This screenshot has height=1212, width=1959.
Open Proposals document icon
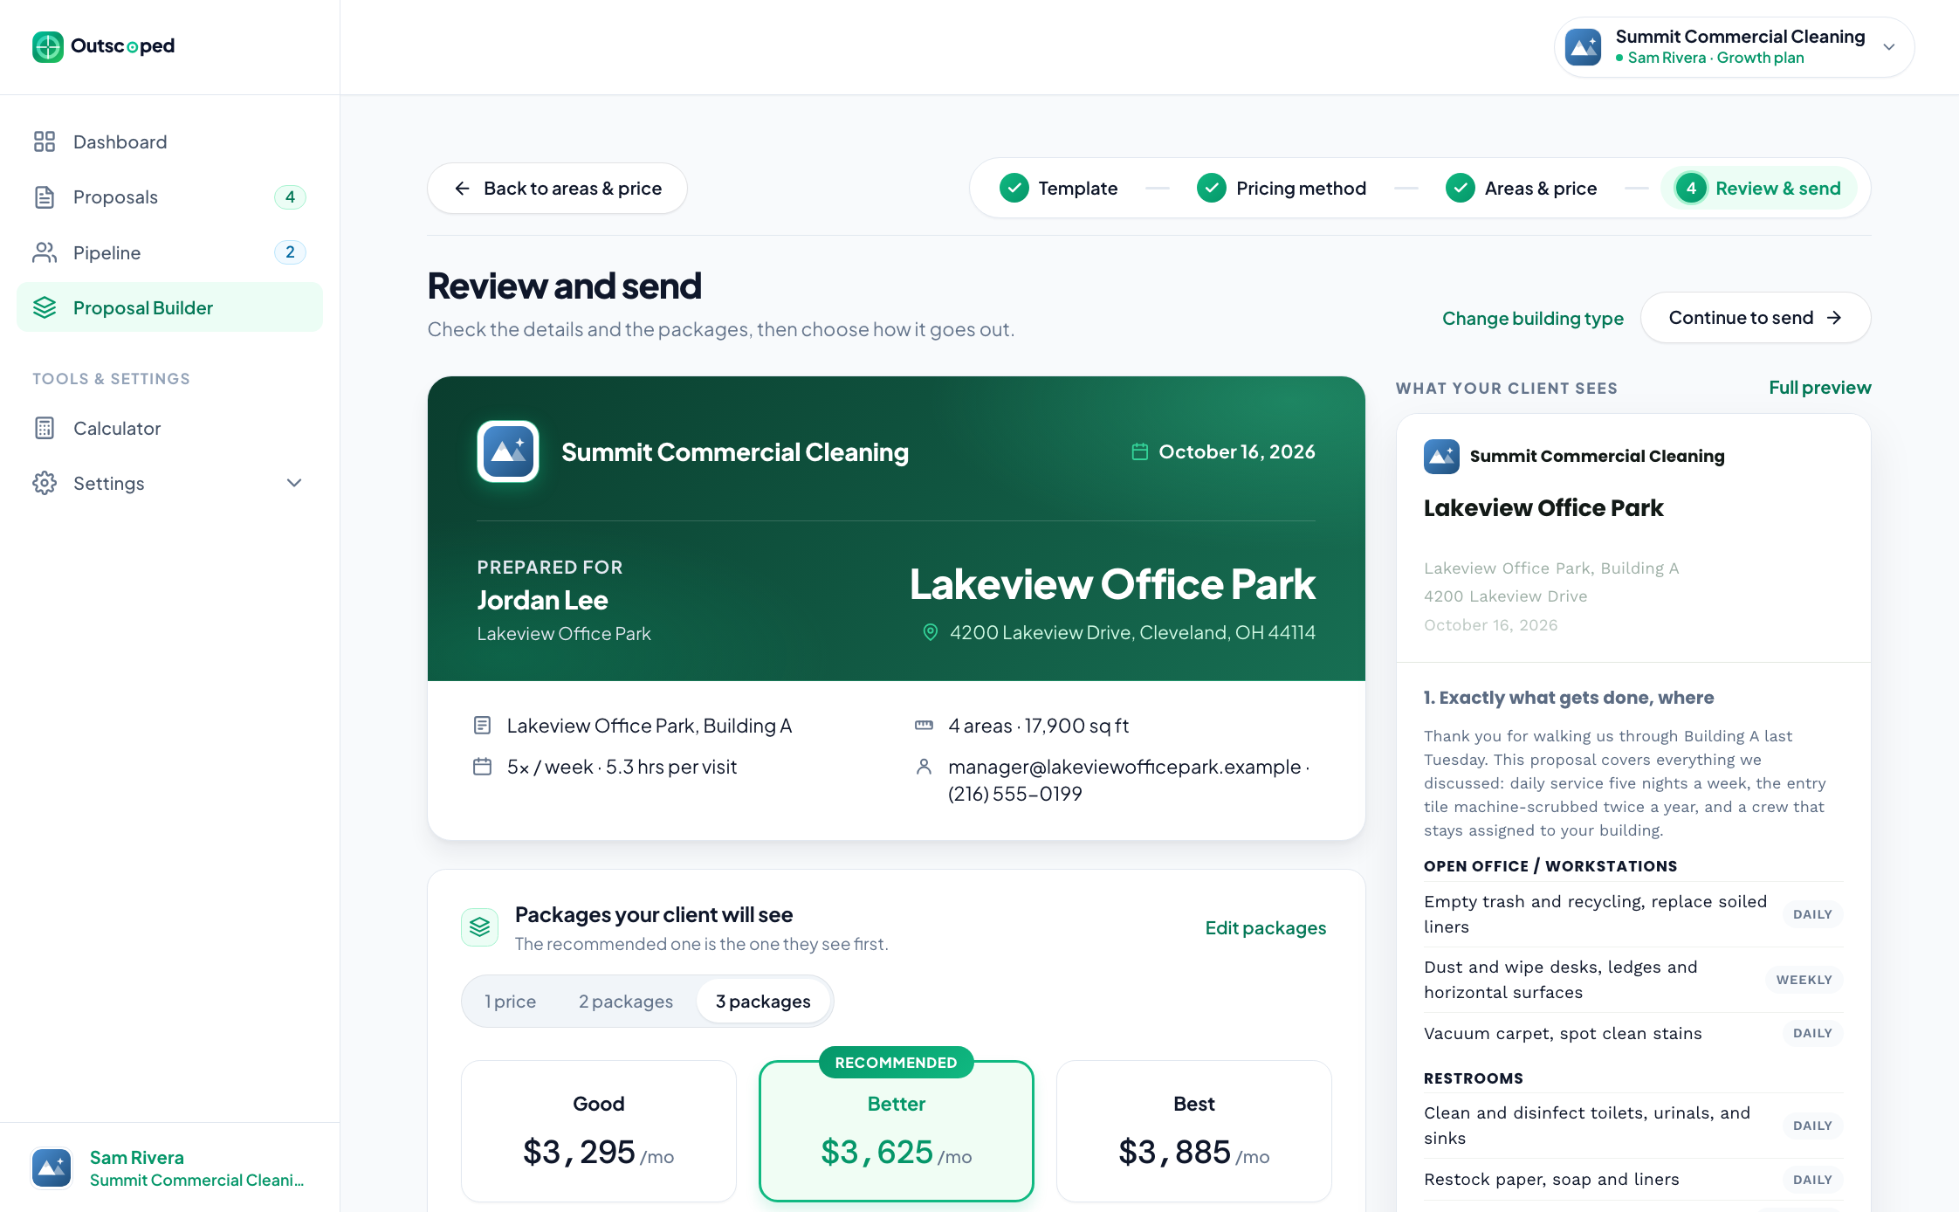[x=45, y=197]
